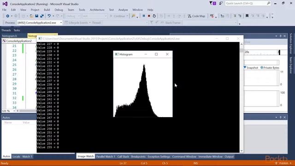This screenshot has height=166, width=295.
Task: Click console window scroll up arrow
Action: [x=242, y=44]
